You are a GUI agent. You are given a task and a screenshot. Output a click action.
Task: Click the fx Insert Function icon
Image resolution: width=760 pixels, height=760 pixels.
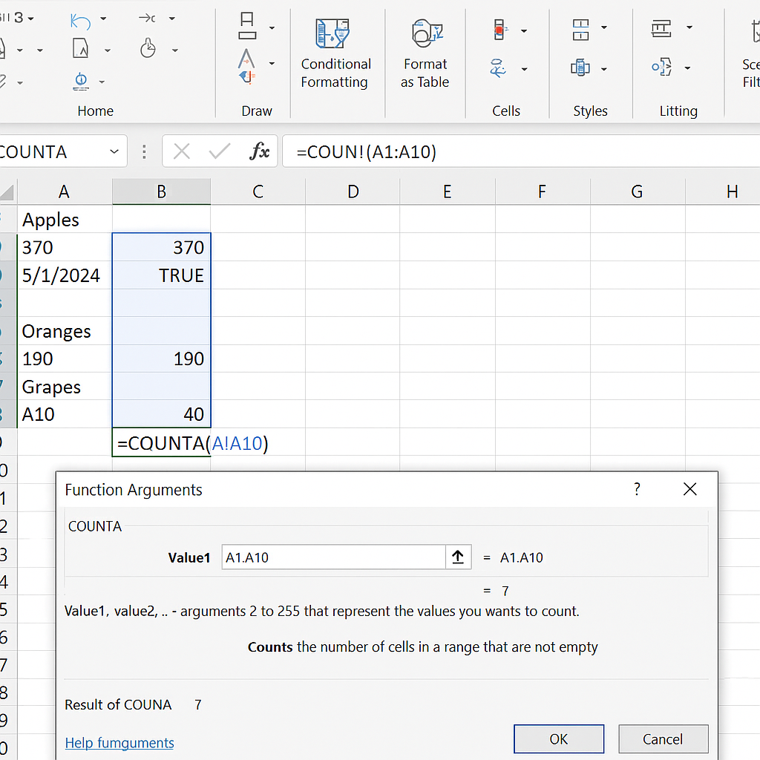coord(259,151)
